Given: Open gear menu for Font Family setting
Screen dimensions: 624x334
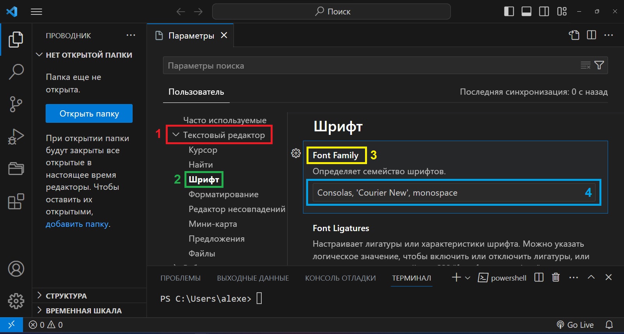Looking at the screenshot, I should click(x=296, y=153).
